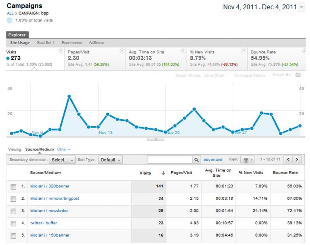Check the kikolani / 320banner row checkbox
This screenshot has height=245, width=310.
(x=14, y=187)
